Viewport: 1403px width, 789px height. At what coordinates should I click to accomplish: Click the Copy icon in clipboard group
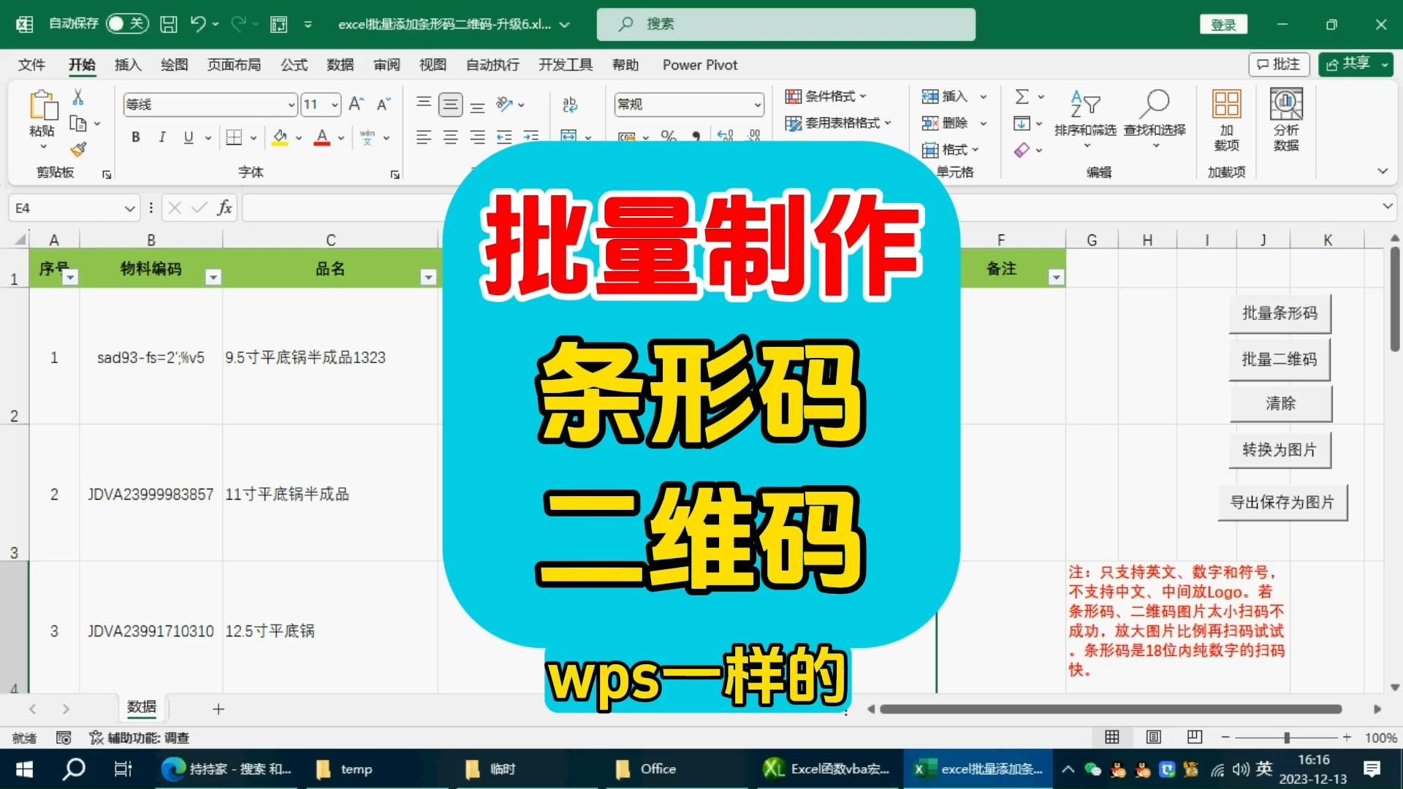78,123
